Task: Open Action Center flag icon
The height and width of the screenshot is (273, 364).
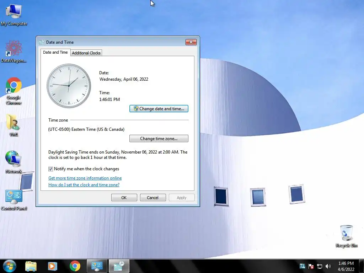Action: 311,266
